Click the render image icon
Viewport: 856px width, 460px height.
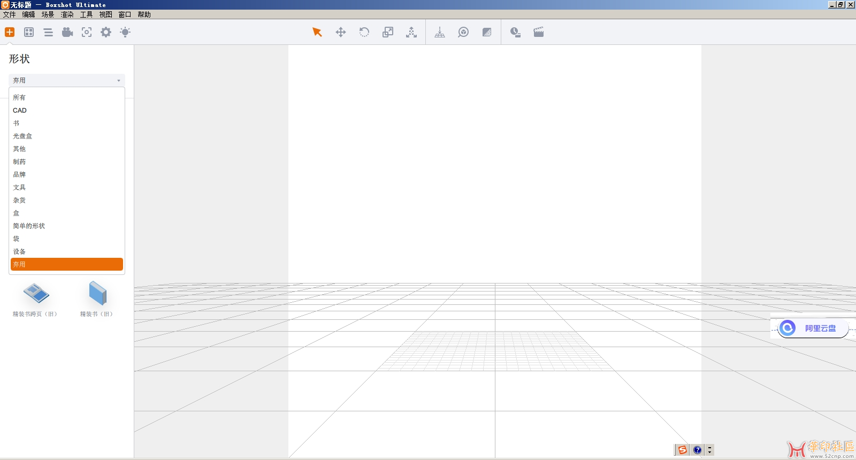[x=515, y=32]
